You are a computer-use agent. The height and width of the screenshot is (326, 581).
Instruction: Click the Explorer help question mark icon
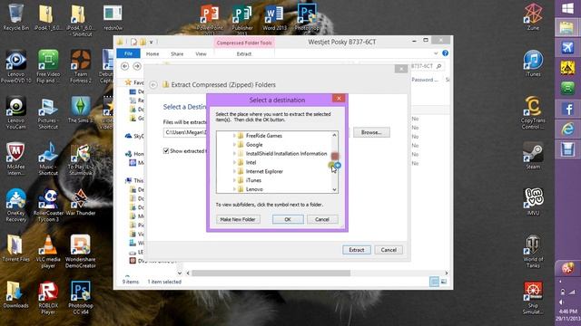445,53
